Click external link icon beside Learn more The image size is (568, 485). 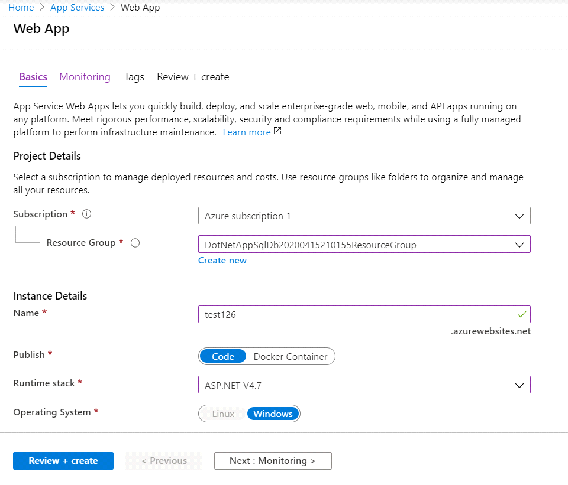click(x=277, y=132)
